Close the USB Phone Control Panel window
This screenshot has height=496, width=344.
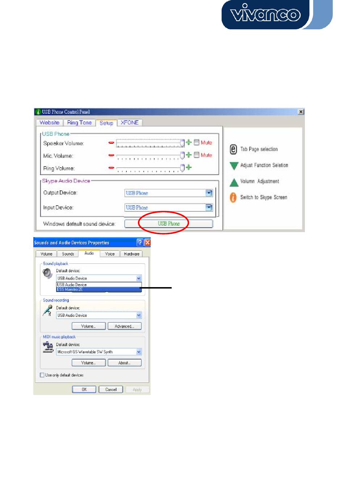click(x=301, y=112)
